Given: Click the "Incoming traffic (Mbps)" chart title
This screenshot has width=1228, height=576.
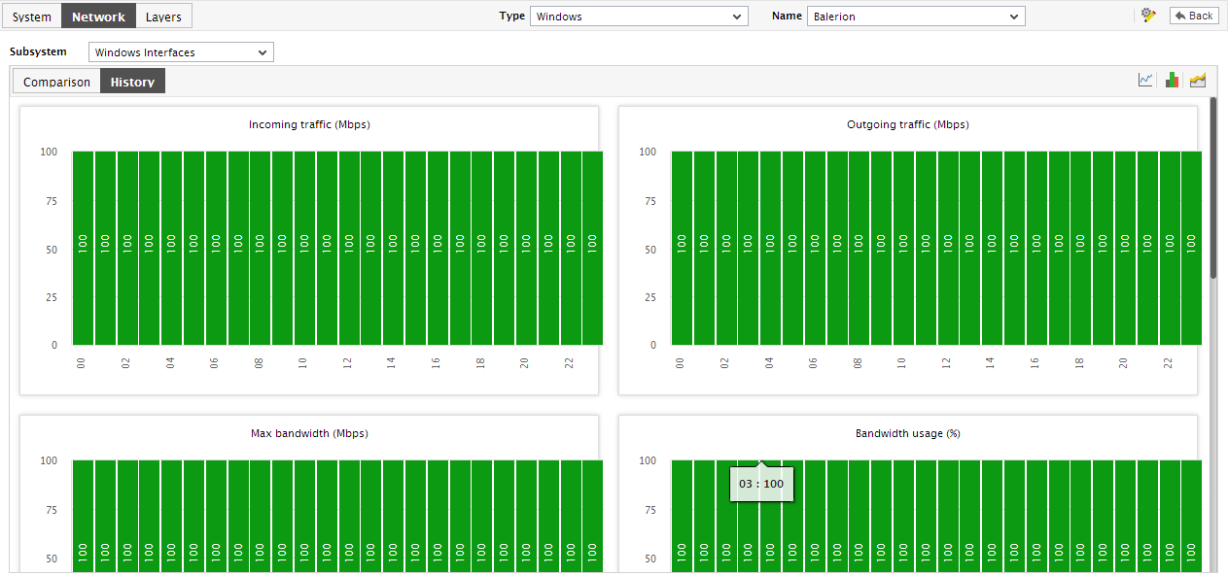Looking at the screenshot, I should click(309, 124).
